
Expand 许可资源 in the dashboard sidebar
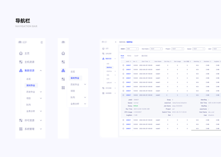(x=115, y=88)
